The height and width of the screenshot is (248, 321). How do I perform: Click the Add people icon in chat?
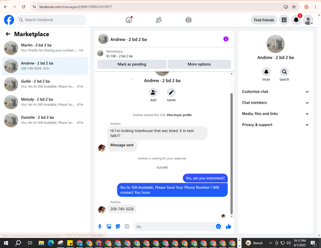pos(153,93)
